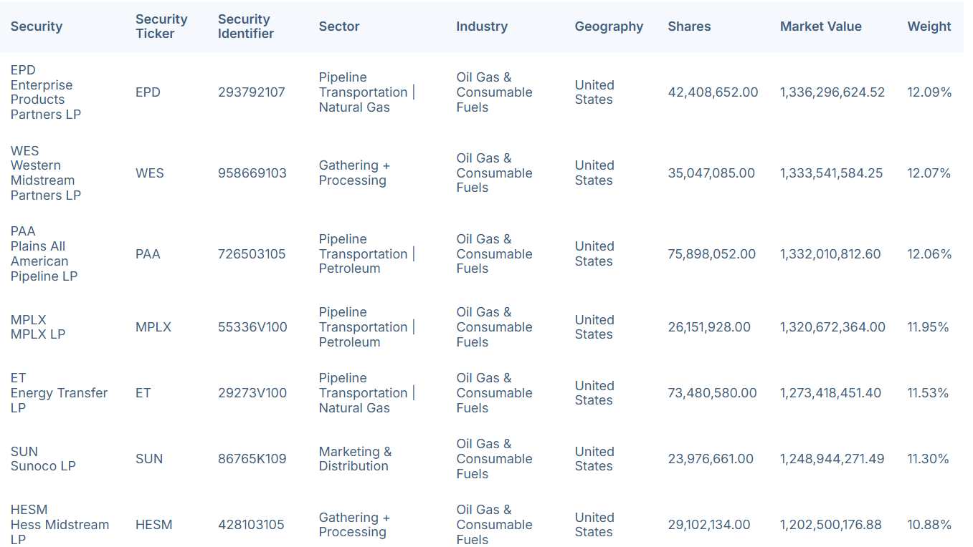Click the Energy Transfer LP security name
This screenshot has height=547, width=973.
click(x=59, y=393)
